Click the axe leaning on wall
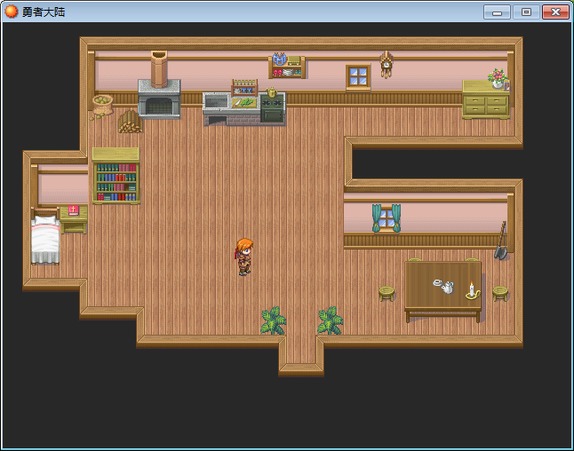This screenshot has width=574, height=451. (x=501, y=241)
